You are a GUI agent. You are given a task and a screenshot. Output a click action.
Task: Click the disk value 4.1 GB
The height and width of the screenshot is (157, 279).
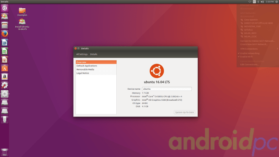(x=145, y=106)
